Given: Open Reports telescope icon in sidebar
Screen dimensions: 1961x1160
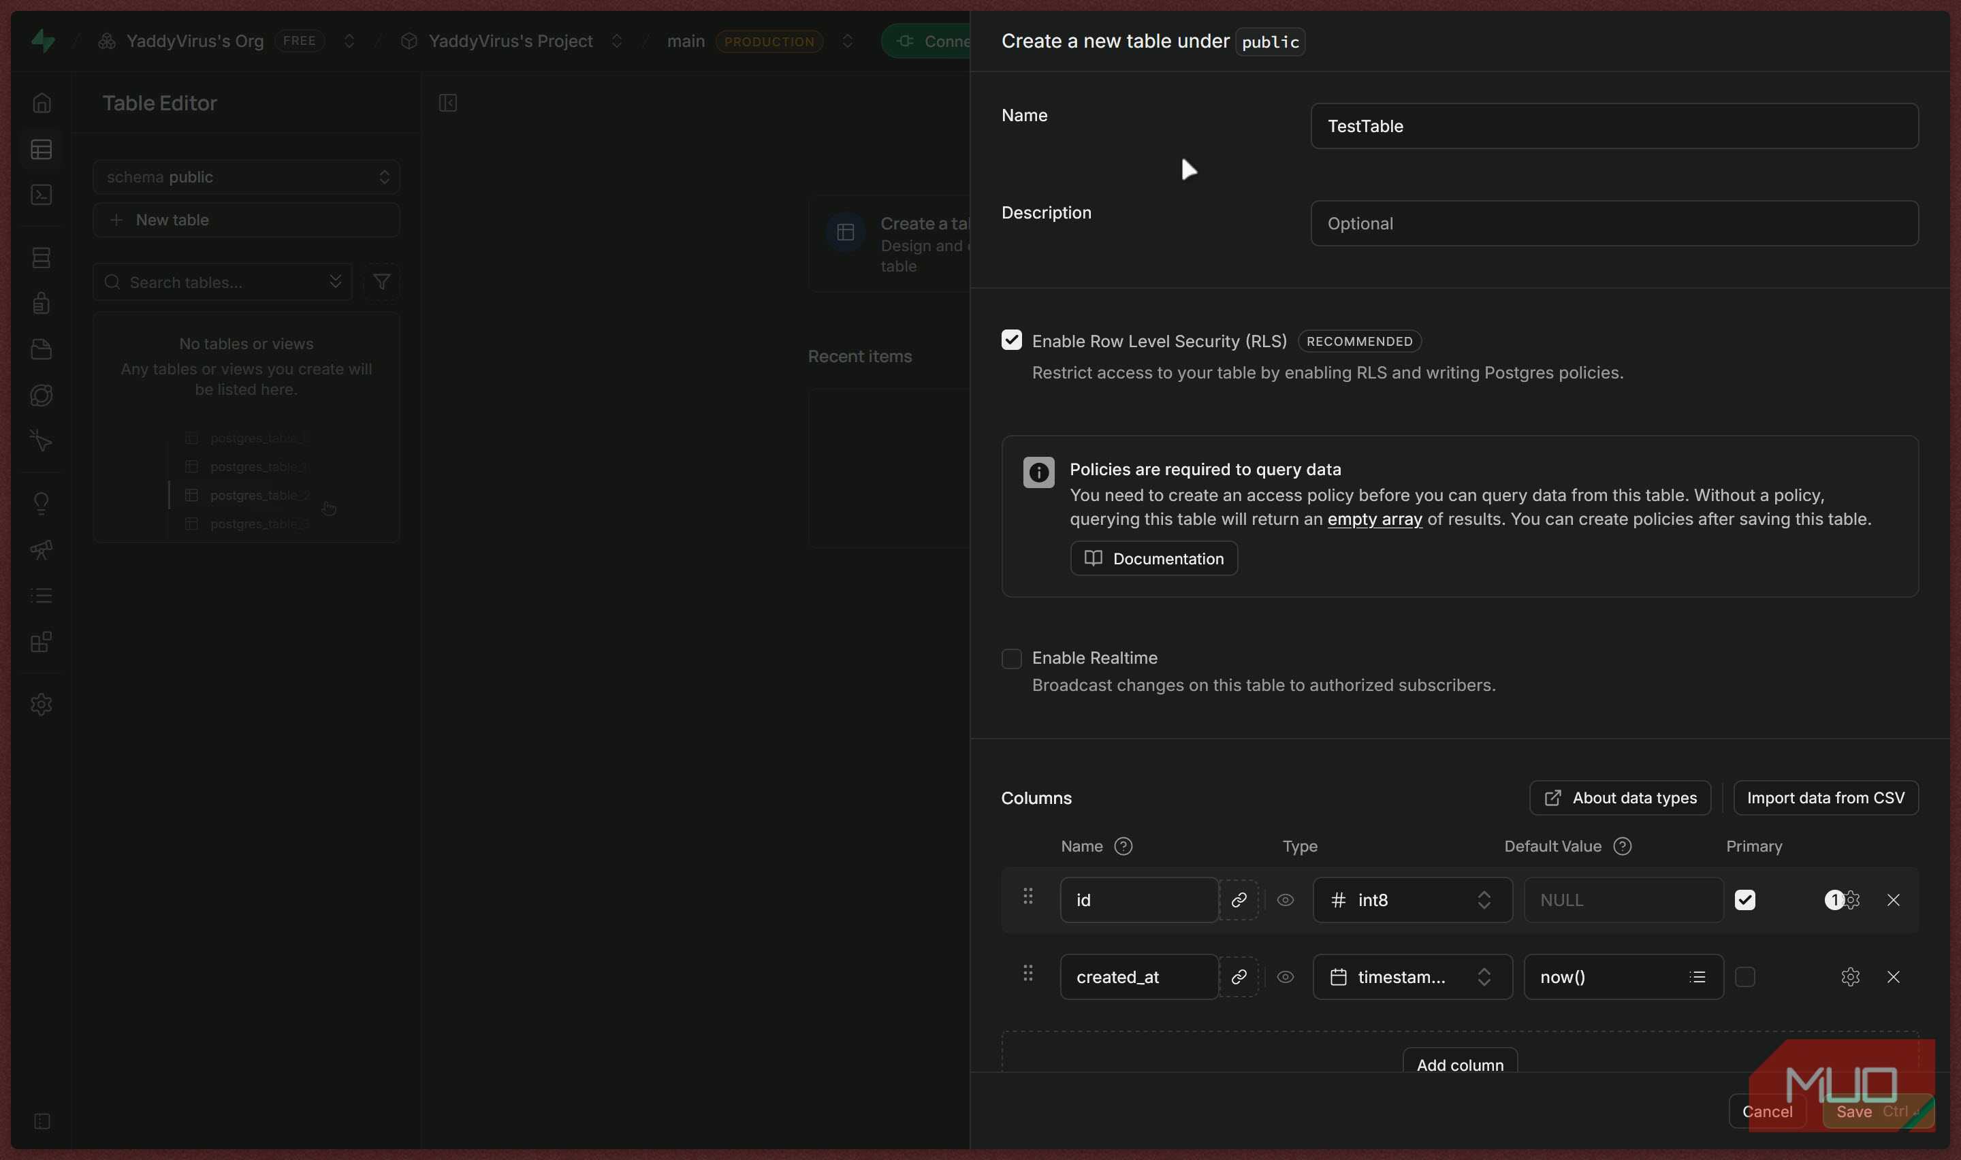Looking at the screenshot, I should [x=42, y=549].
